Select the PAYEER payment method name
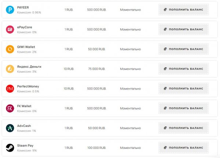 23,7
